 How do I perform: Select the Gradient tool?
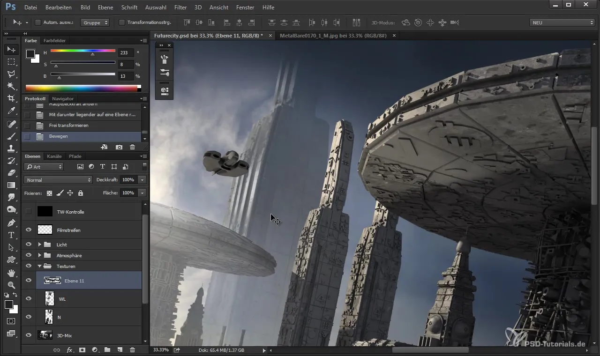pyautogui.click(x=11, y=185)
